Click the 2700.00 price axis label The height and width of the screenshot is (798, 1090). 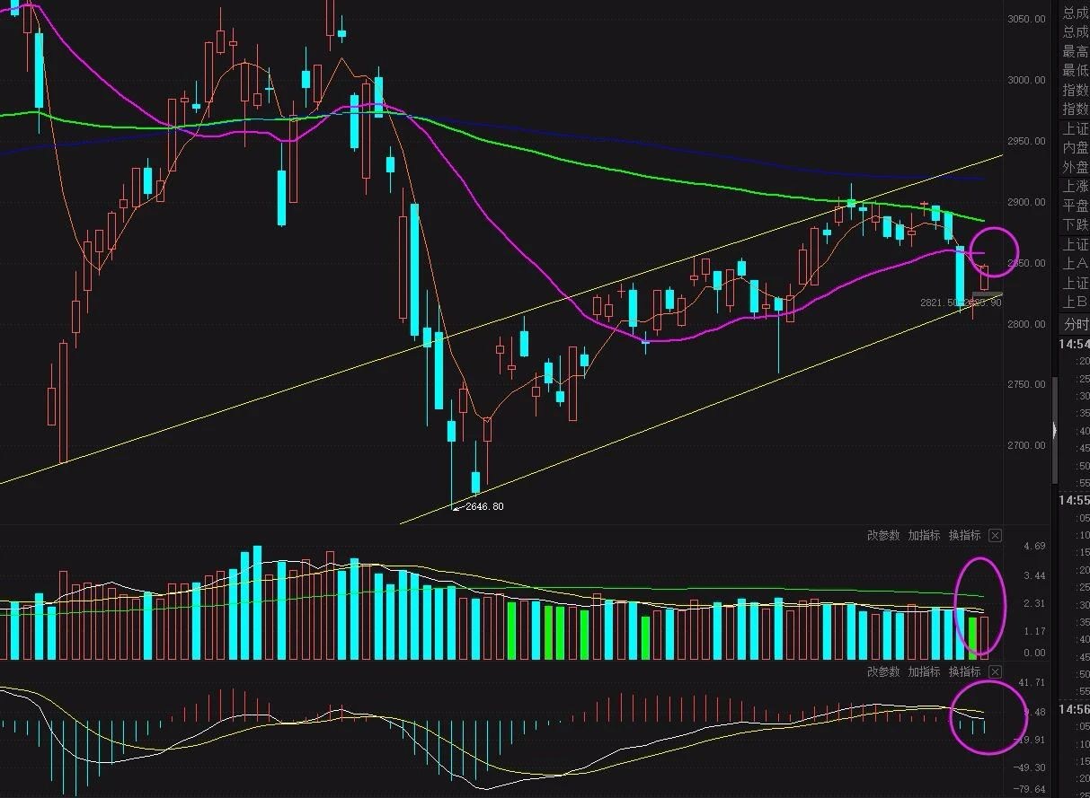pos(1026,446)
